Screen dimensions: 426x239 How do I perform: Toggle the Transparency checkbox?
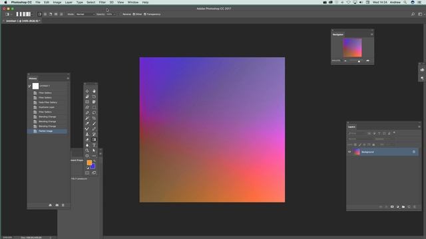[x=145, y=14]
